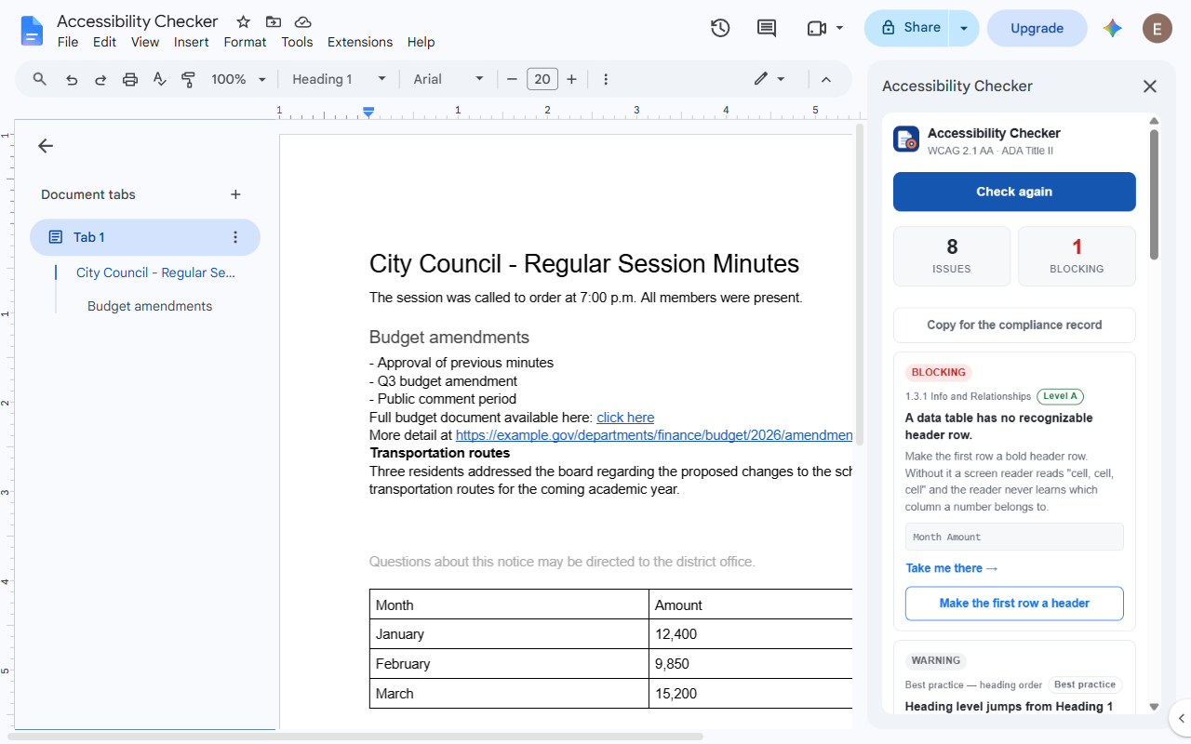Jump to Budget amendments outline entry
Screen dimensions: 1191x744
point(150,306)
